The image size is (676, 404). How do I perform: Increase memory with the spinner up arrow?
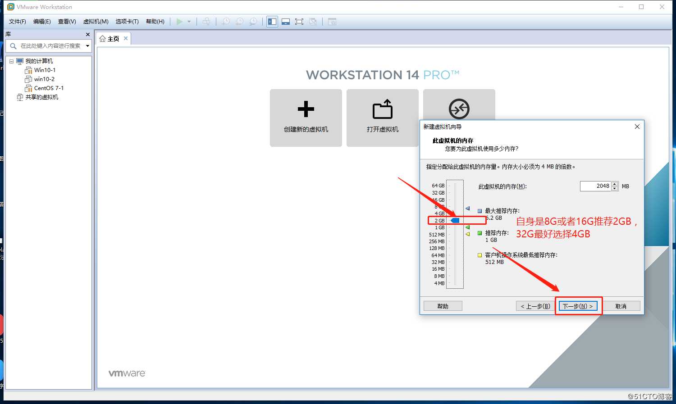(x=615, y=184)
